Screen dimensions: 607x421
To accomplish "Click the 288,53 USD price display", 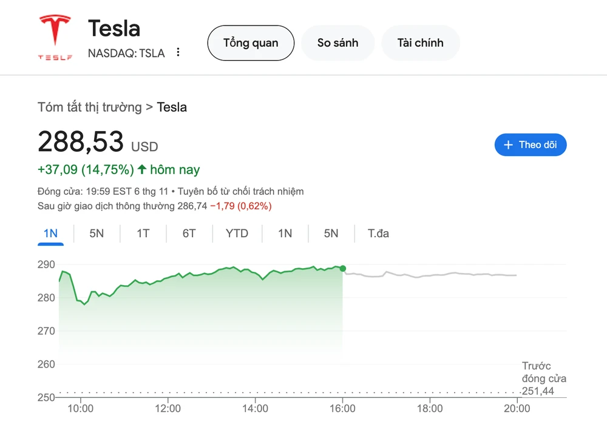I will 97,144.
